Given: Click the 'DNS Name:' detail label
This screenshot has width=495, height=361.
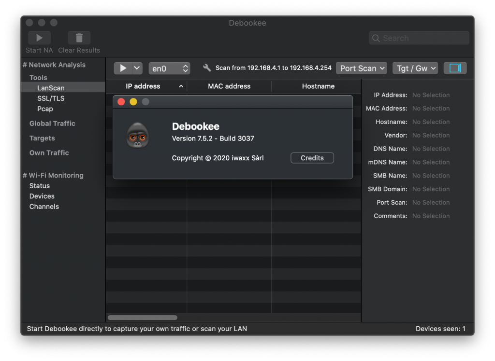Looking at the screenshot, I should click(390, 149).
